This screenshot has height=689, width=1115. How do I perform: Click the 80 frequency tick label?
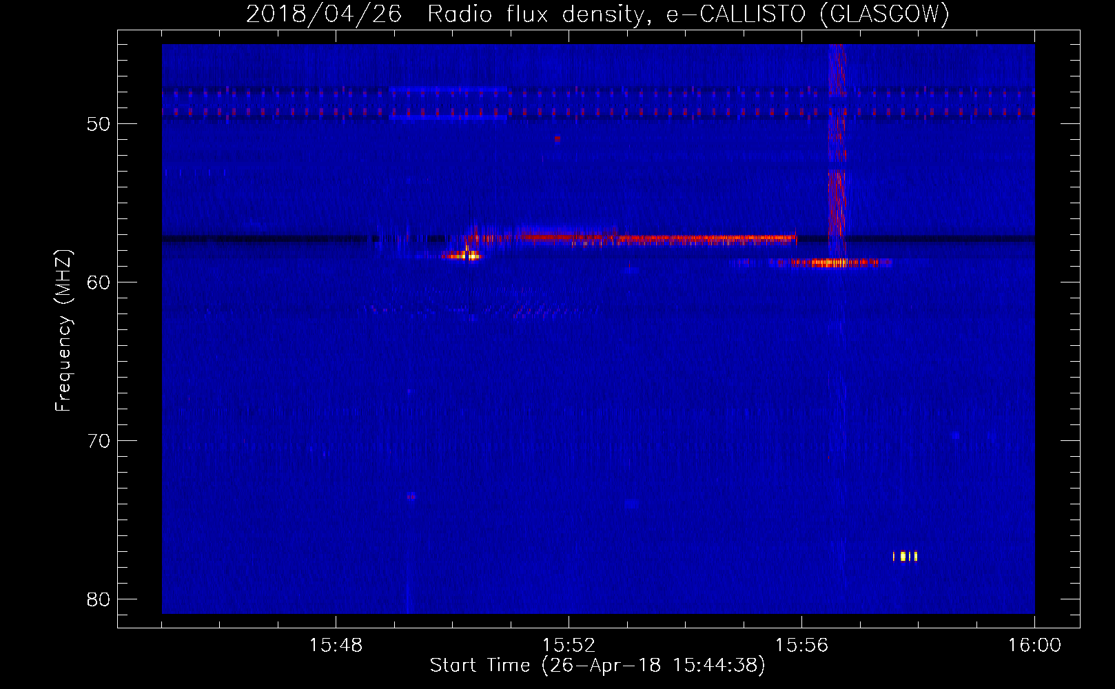tap(99, 599)
